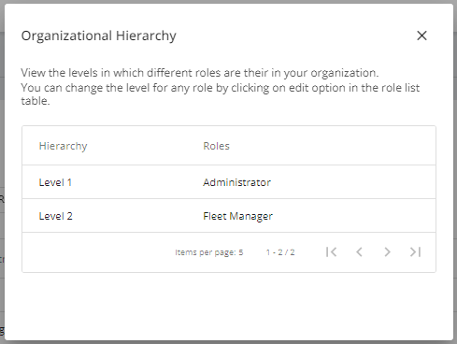Select the Level 2 cell
Screen dimensions: 457x344
55,216
